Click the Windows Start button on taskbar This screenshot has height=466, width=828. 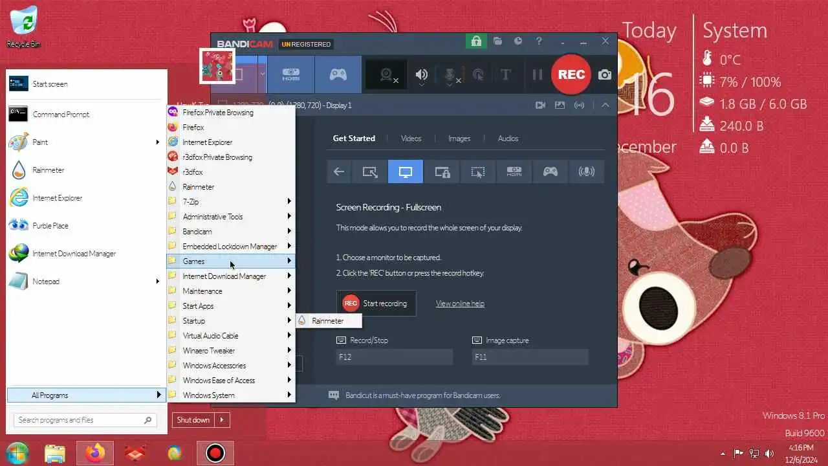(17, 453)
